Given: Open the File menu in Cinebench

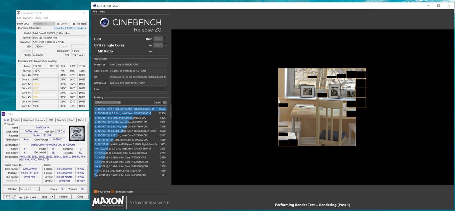Looking at the screenshot, I should [95, 12].
